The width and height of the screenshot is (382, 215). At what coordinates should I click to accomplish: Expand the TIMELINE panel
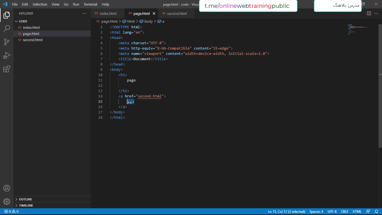click(x=26, y=205)
